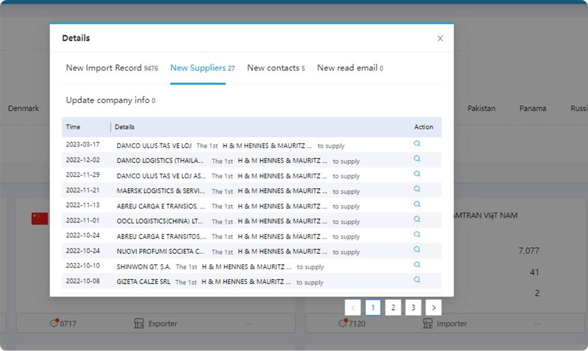Open the search icon for the 2022-12-02 row
The image size is (588, 351).
coord(417,159)
